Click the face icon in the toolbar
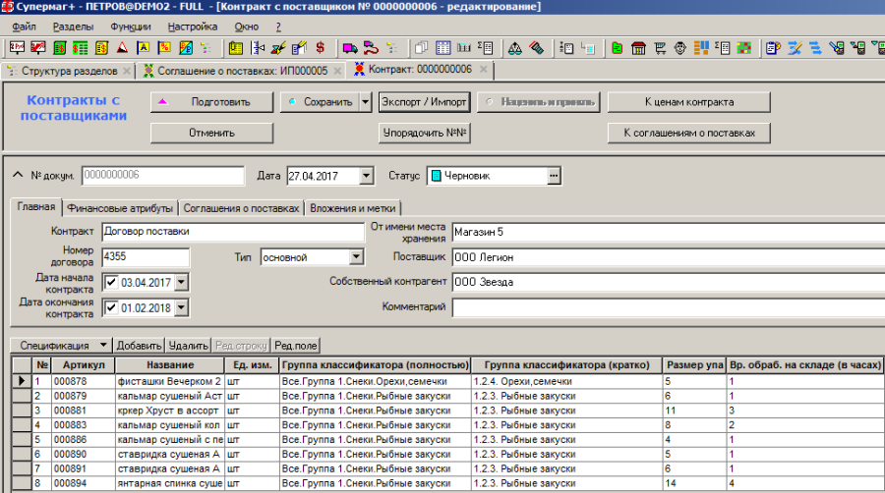The image size is (885, 493). (x=680, y=48)
